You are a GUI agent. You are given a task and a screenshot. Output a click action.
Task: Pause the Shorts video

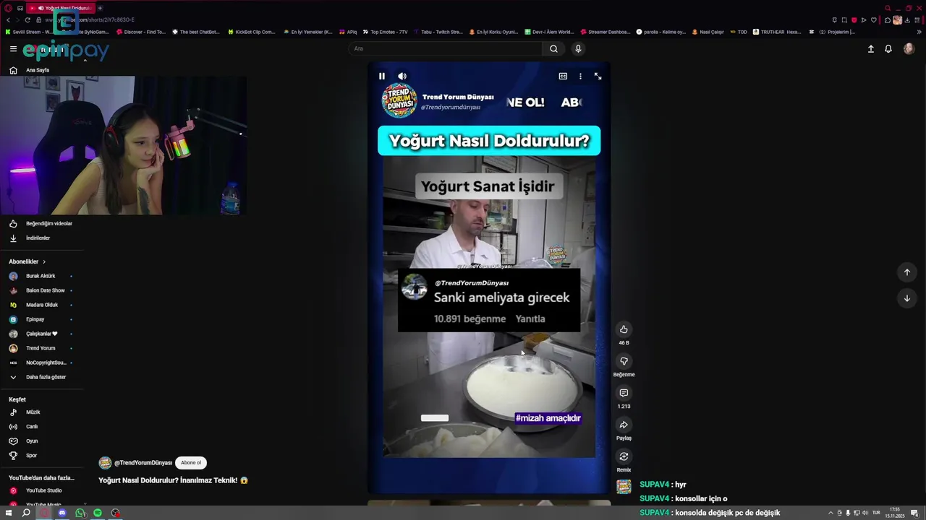point(382,76)
